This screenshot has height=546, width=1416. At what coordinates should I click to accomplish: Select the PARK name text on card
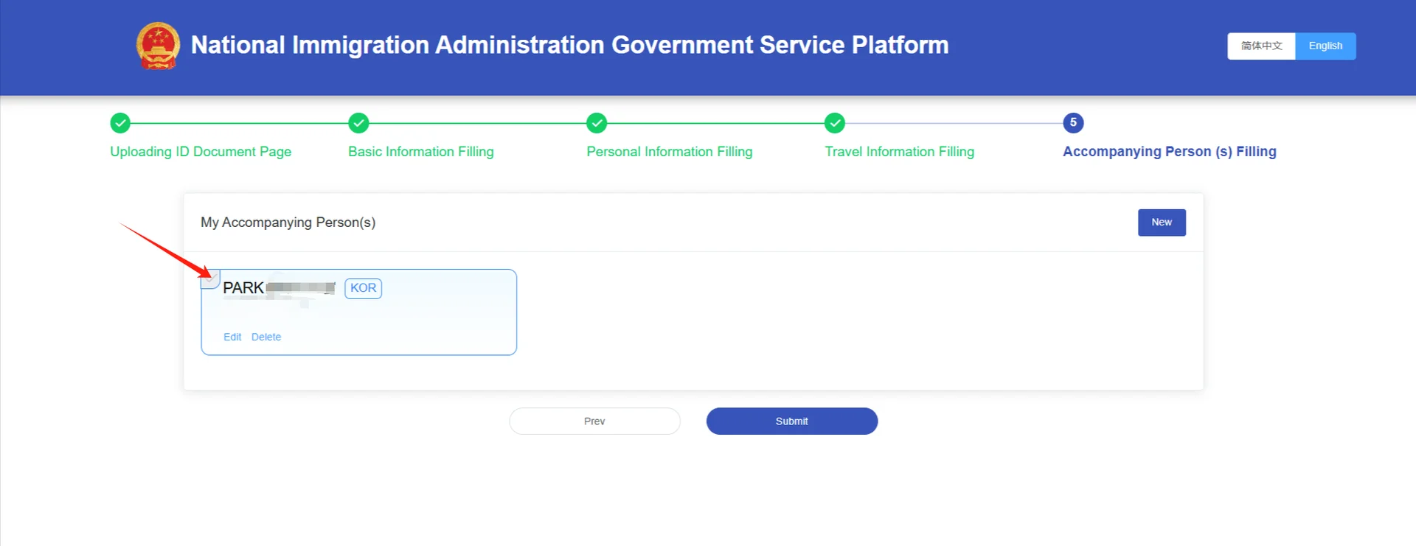point(243,288)
